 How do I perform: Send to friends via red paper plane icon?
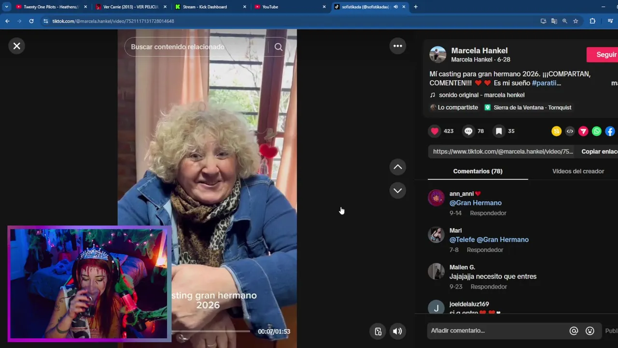(x=583, y=131)
